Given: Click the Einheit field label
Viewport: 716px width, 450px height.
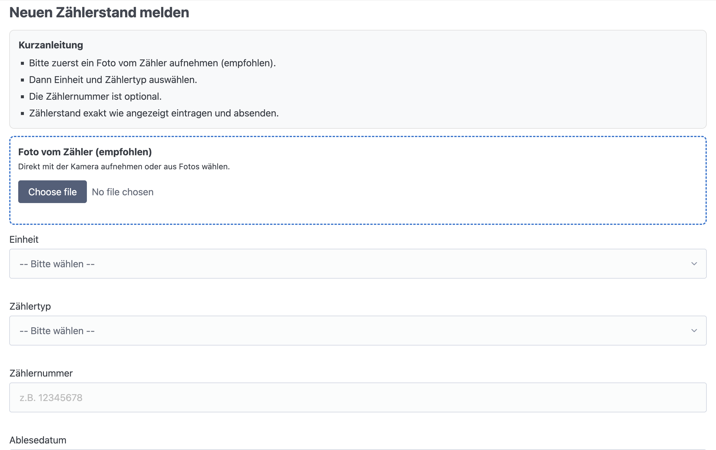Looking at the screenshot, I should (x=24, y=239).
